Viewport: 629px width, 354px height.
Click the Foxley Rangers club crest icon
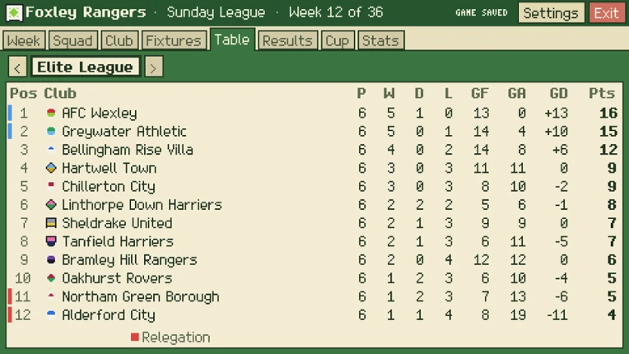[14, 13]
